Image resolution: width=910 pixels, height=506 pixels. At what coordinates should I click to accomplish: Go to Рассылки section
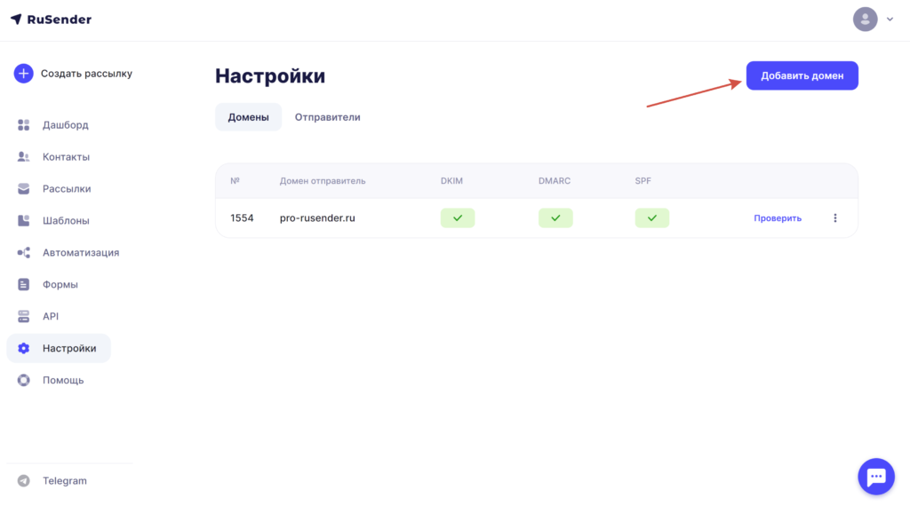67,189
